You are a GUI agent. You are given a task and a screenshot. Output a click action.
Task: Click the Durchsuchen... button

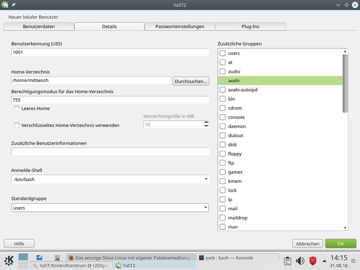pyautogui.click(x=191, y=81)
